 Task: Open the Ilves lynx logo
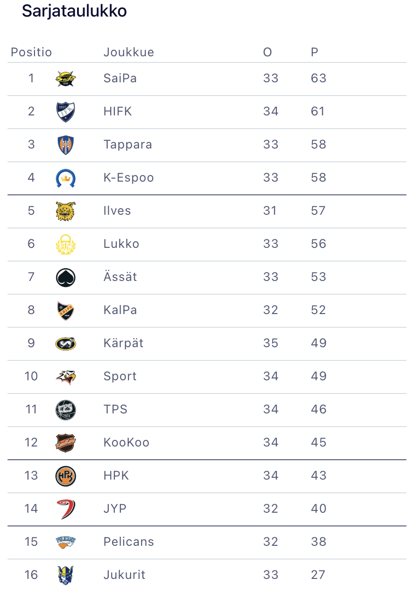point(65,211)
